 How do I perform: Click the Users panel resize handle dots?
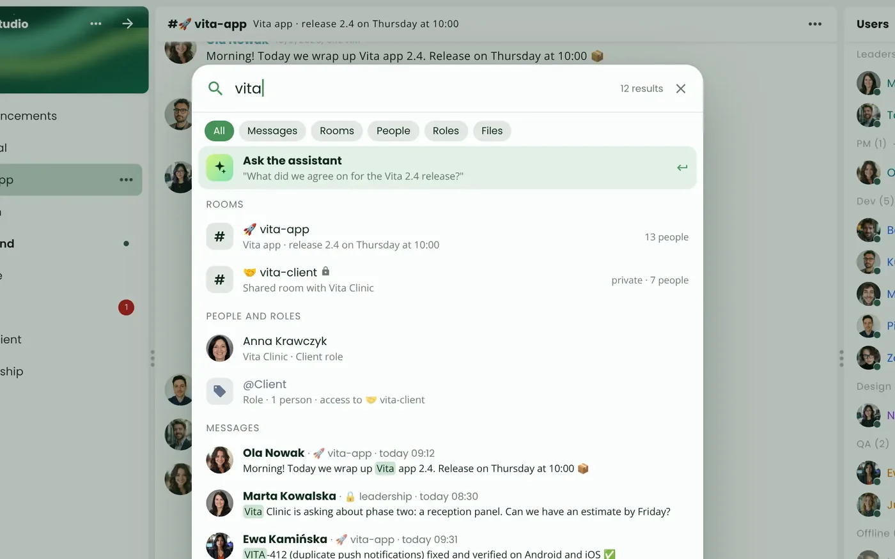click(x=841, y=358)
